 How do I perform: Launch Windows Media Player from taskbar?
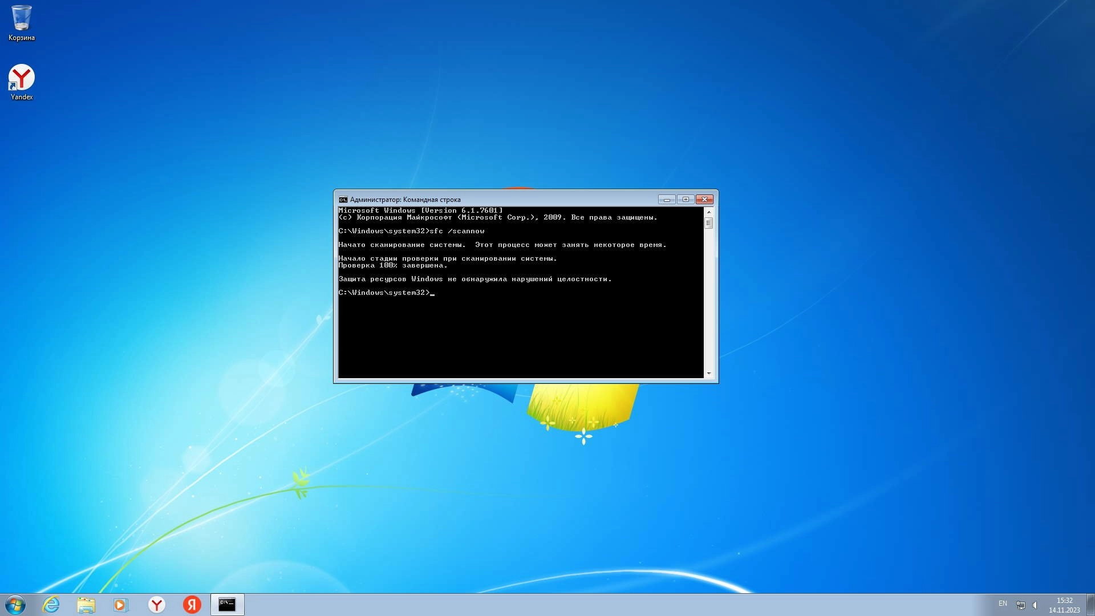point(121,605)
